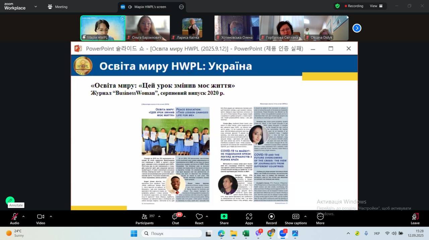Click the green Annotate pencil button
The width and height of the screenshot is (429, 240).
tap(10, 201)
